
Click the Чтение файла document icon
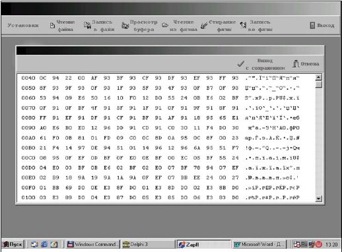click(52, 26)
